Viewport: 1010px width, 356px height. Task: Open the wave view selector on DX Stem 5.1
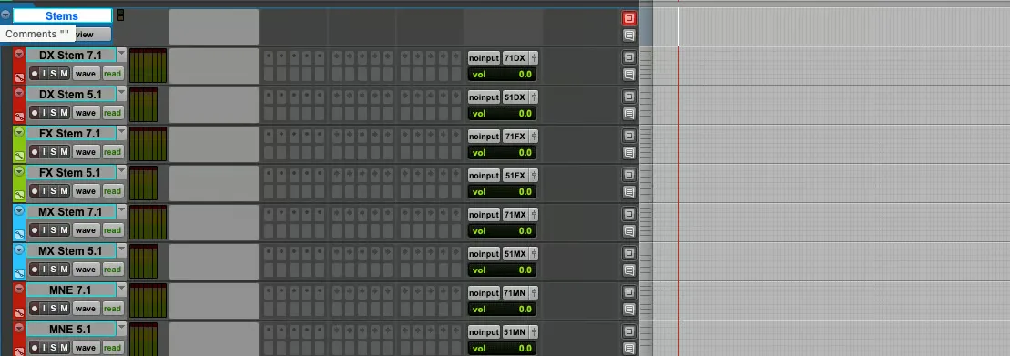85,113
